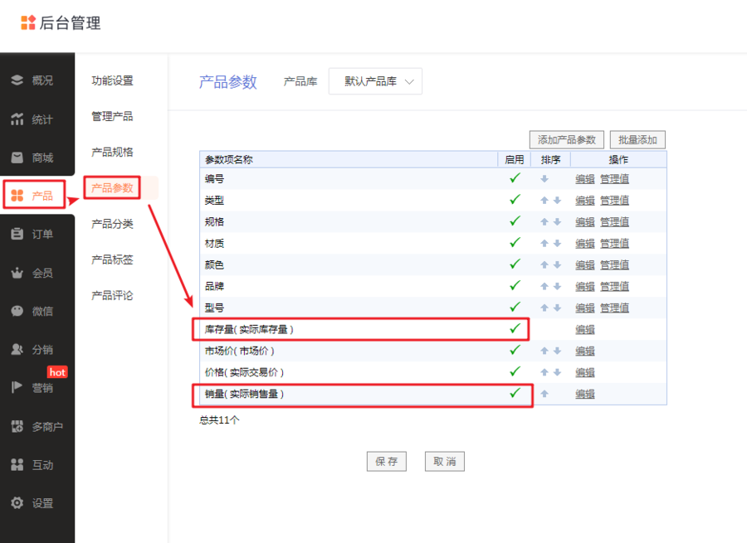Click the 概况 overview sidebar icon
747x543 pixels.
coord(17,80)
